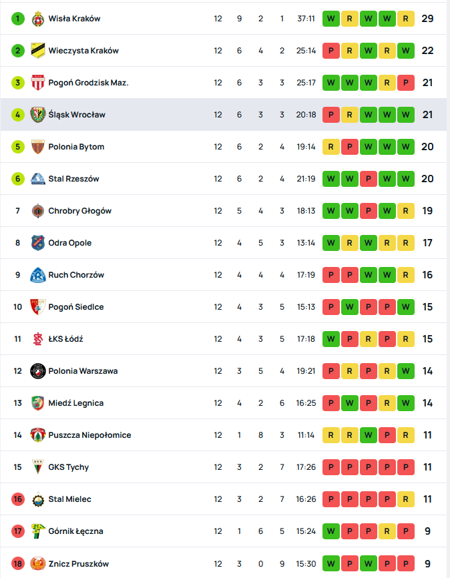Click the Polonia Bytom club crest
450x578 pixels.
pos(38,147)
